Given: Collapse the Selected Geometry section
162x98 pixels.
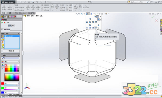Looking at the screenshot, I should click(19, 34).
